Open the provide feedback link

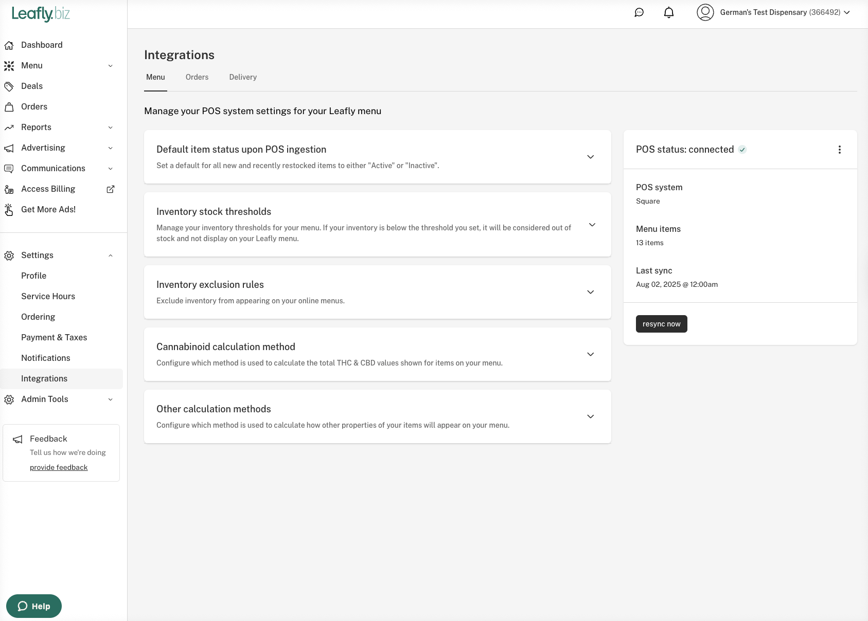[58, 467]
